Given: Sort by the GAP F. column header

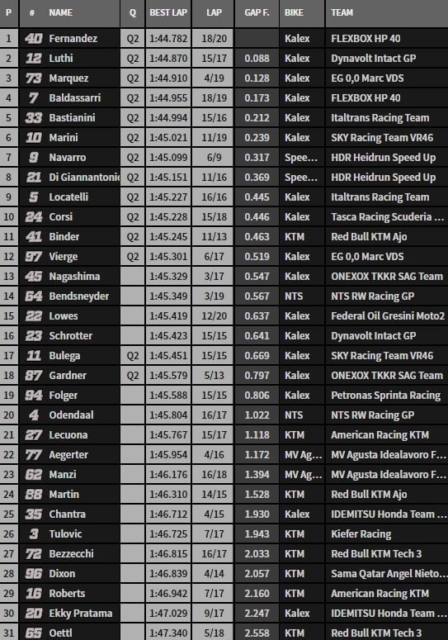Looking at the screenshot, I should point(257,12).
